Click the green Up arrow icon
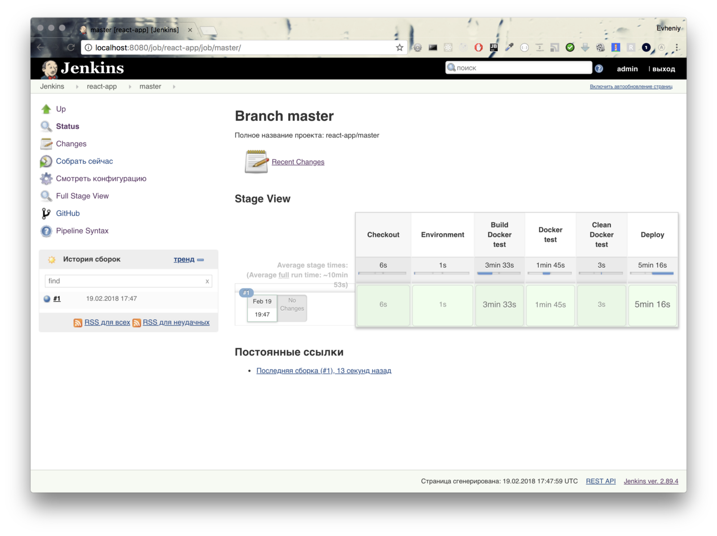 pos(46,109)
